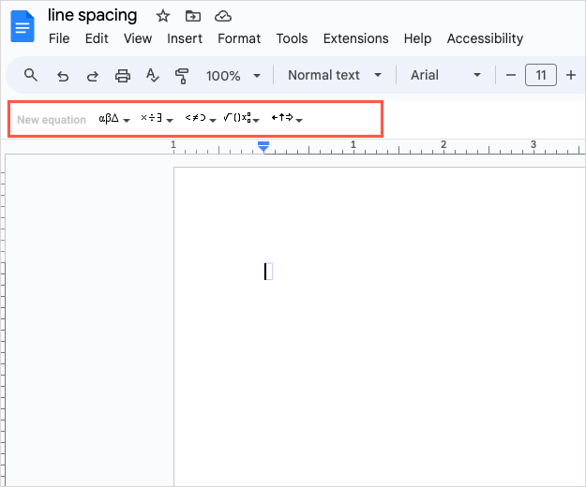Open the Format menu
The height and width of the screenshot is (487, 586).
[239, 38]
